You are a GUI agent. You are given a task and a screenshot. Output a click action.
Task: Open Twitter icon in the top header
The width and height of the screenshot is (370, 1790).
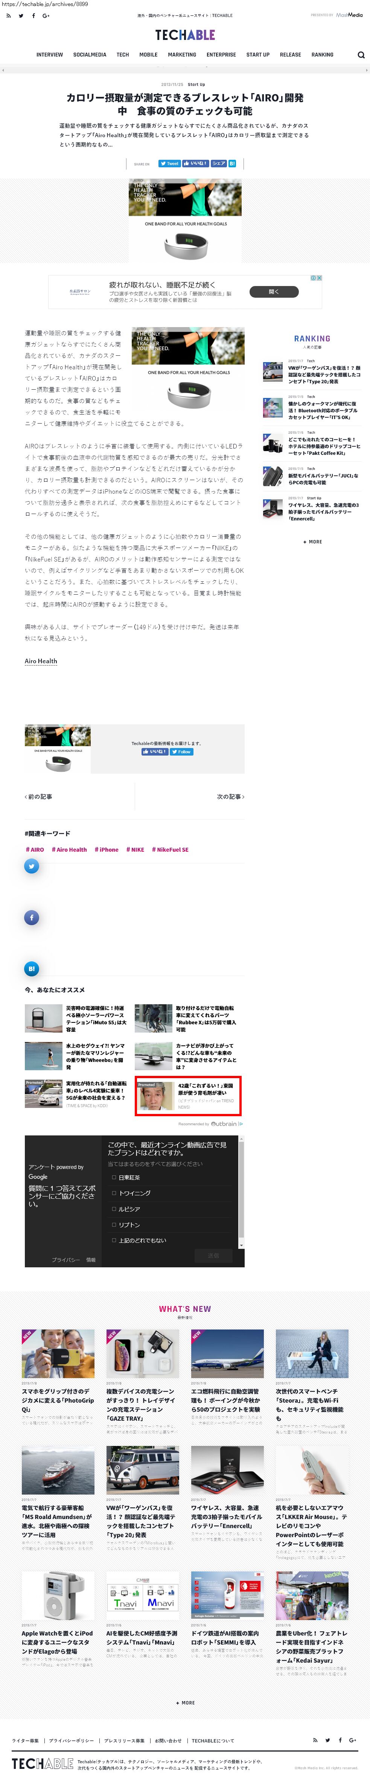[21, 15]
